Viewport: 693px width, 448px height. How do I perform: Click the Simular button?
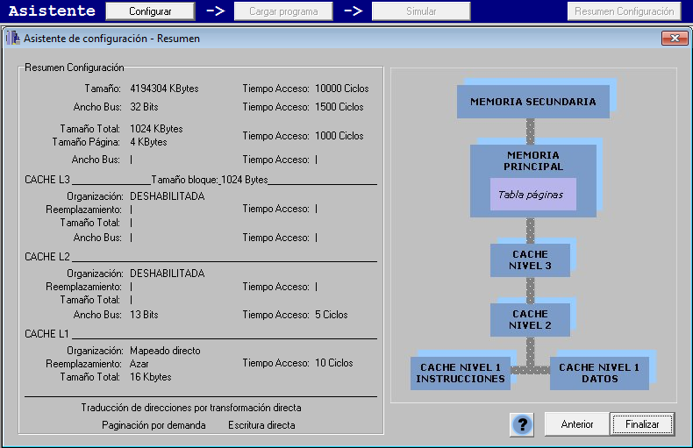(421, 11)
